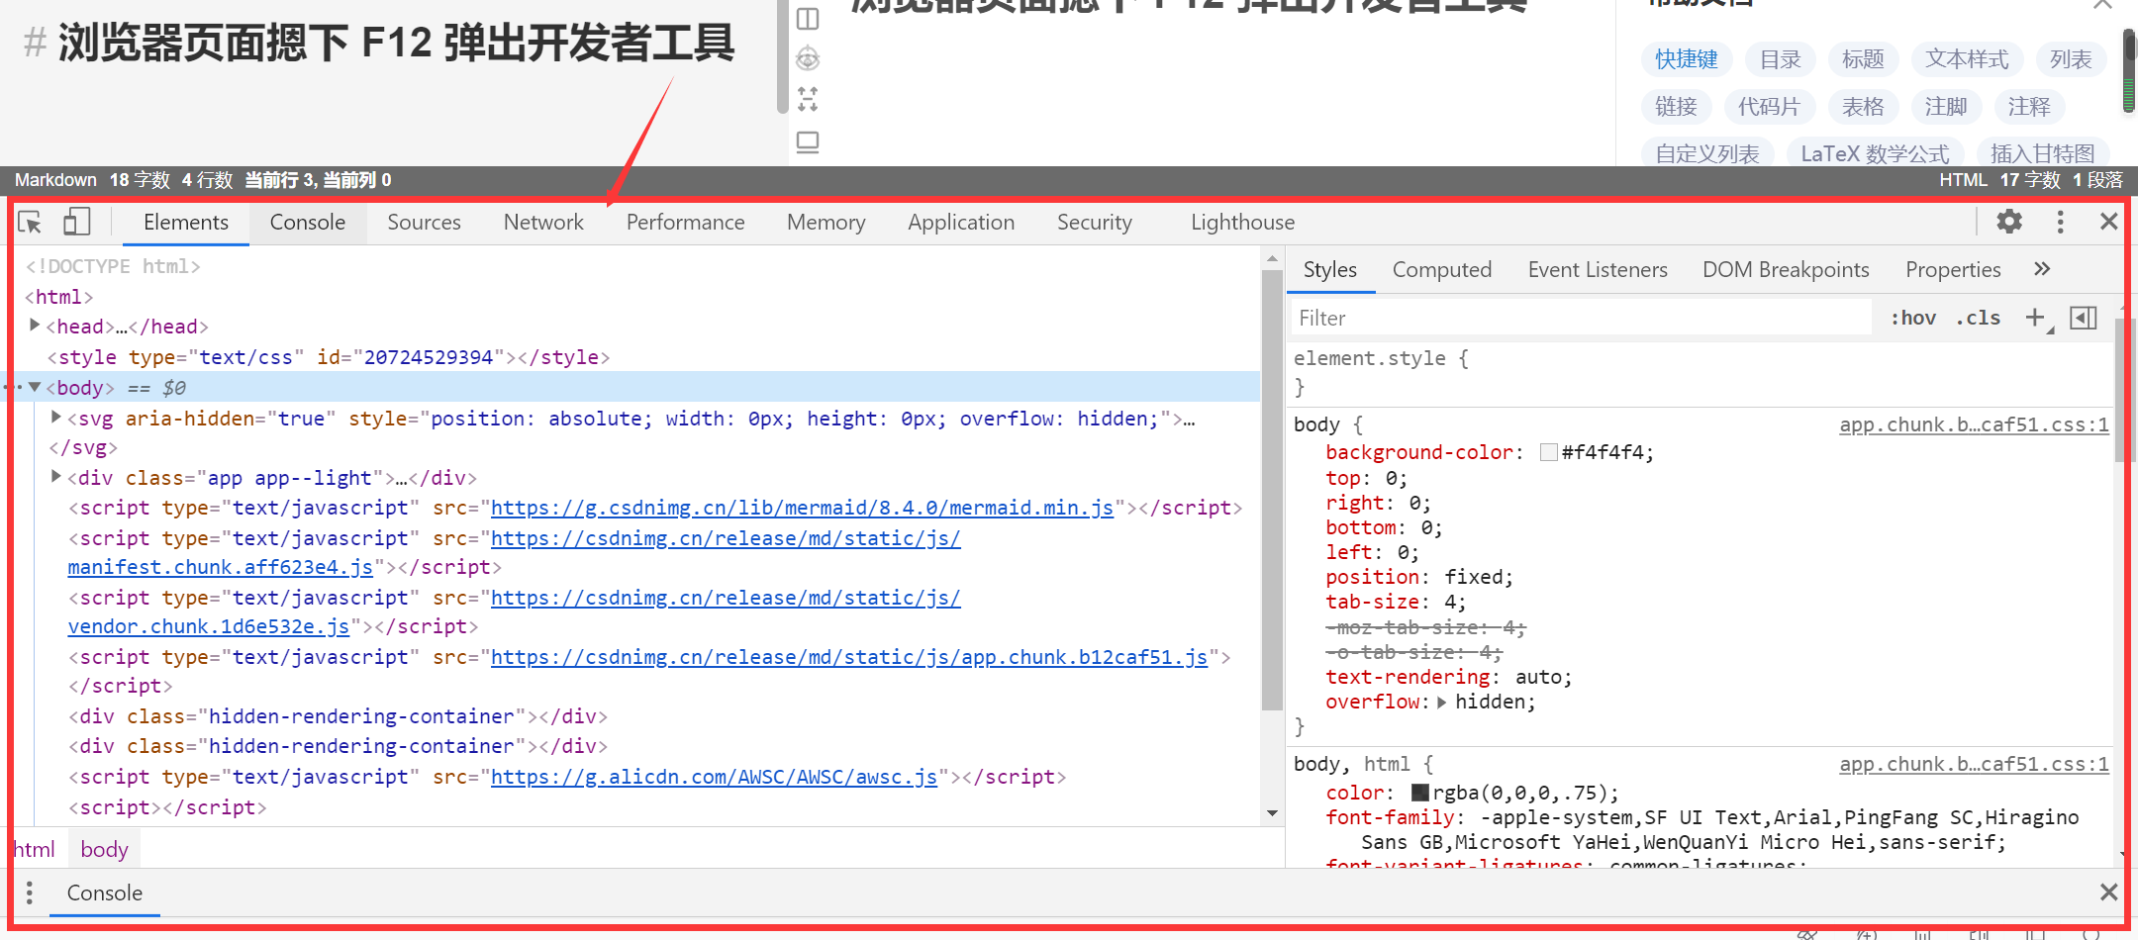Click the 插入甘特图 button in the help panel
2138x940 pixels.
click(x=2043, y=152)
